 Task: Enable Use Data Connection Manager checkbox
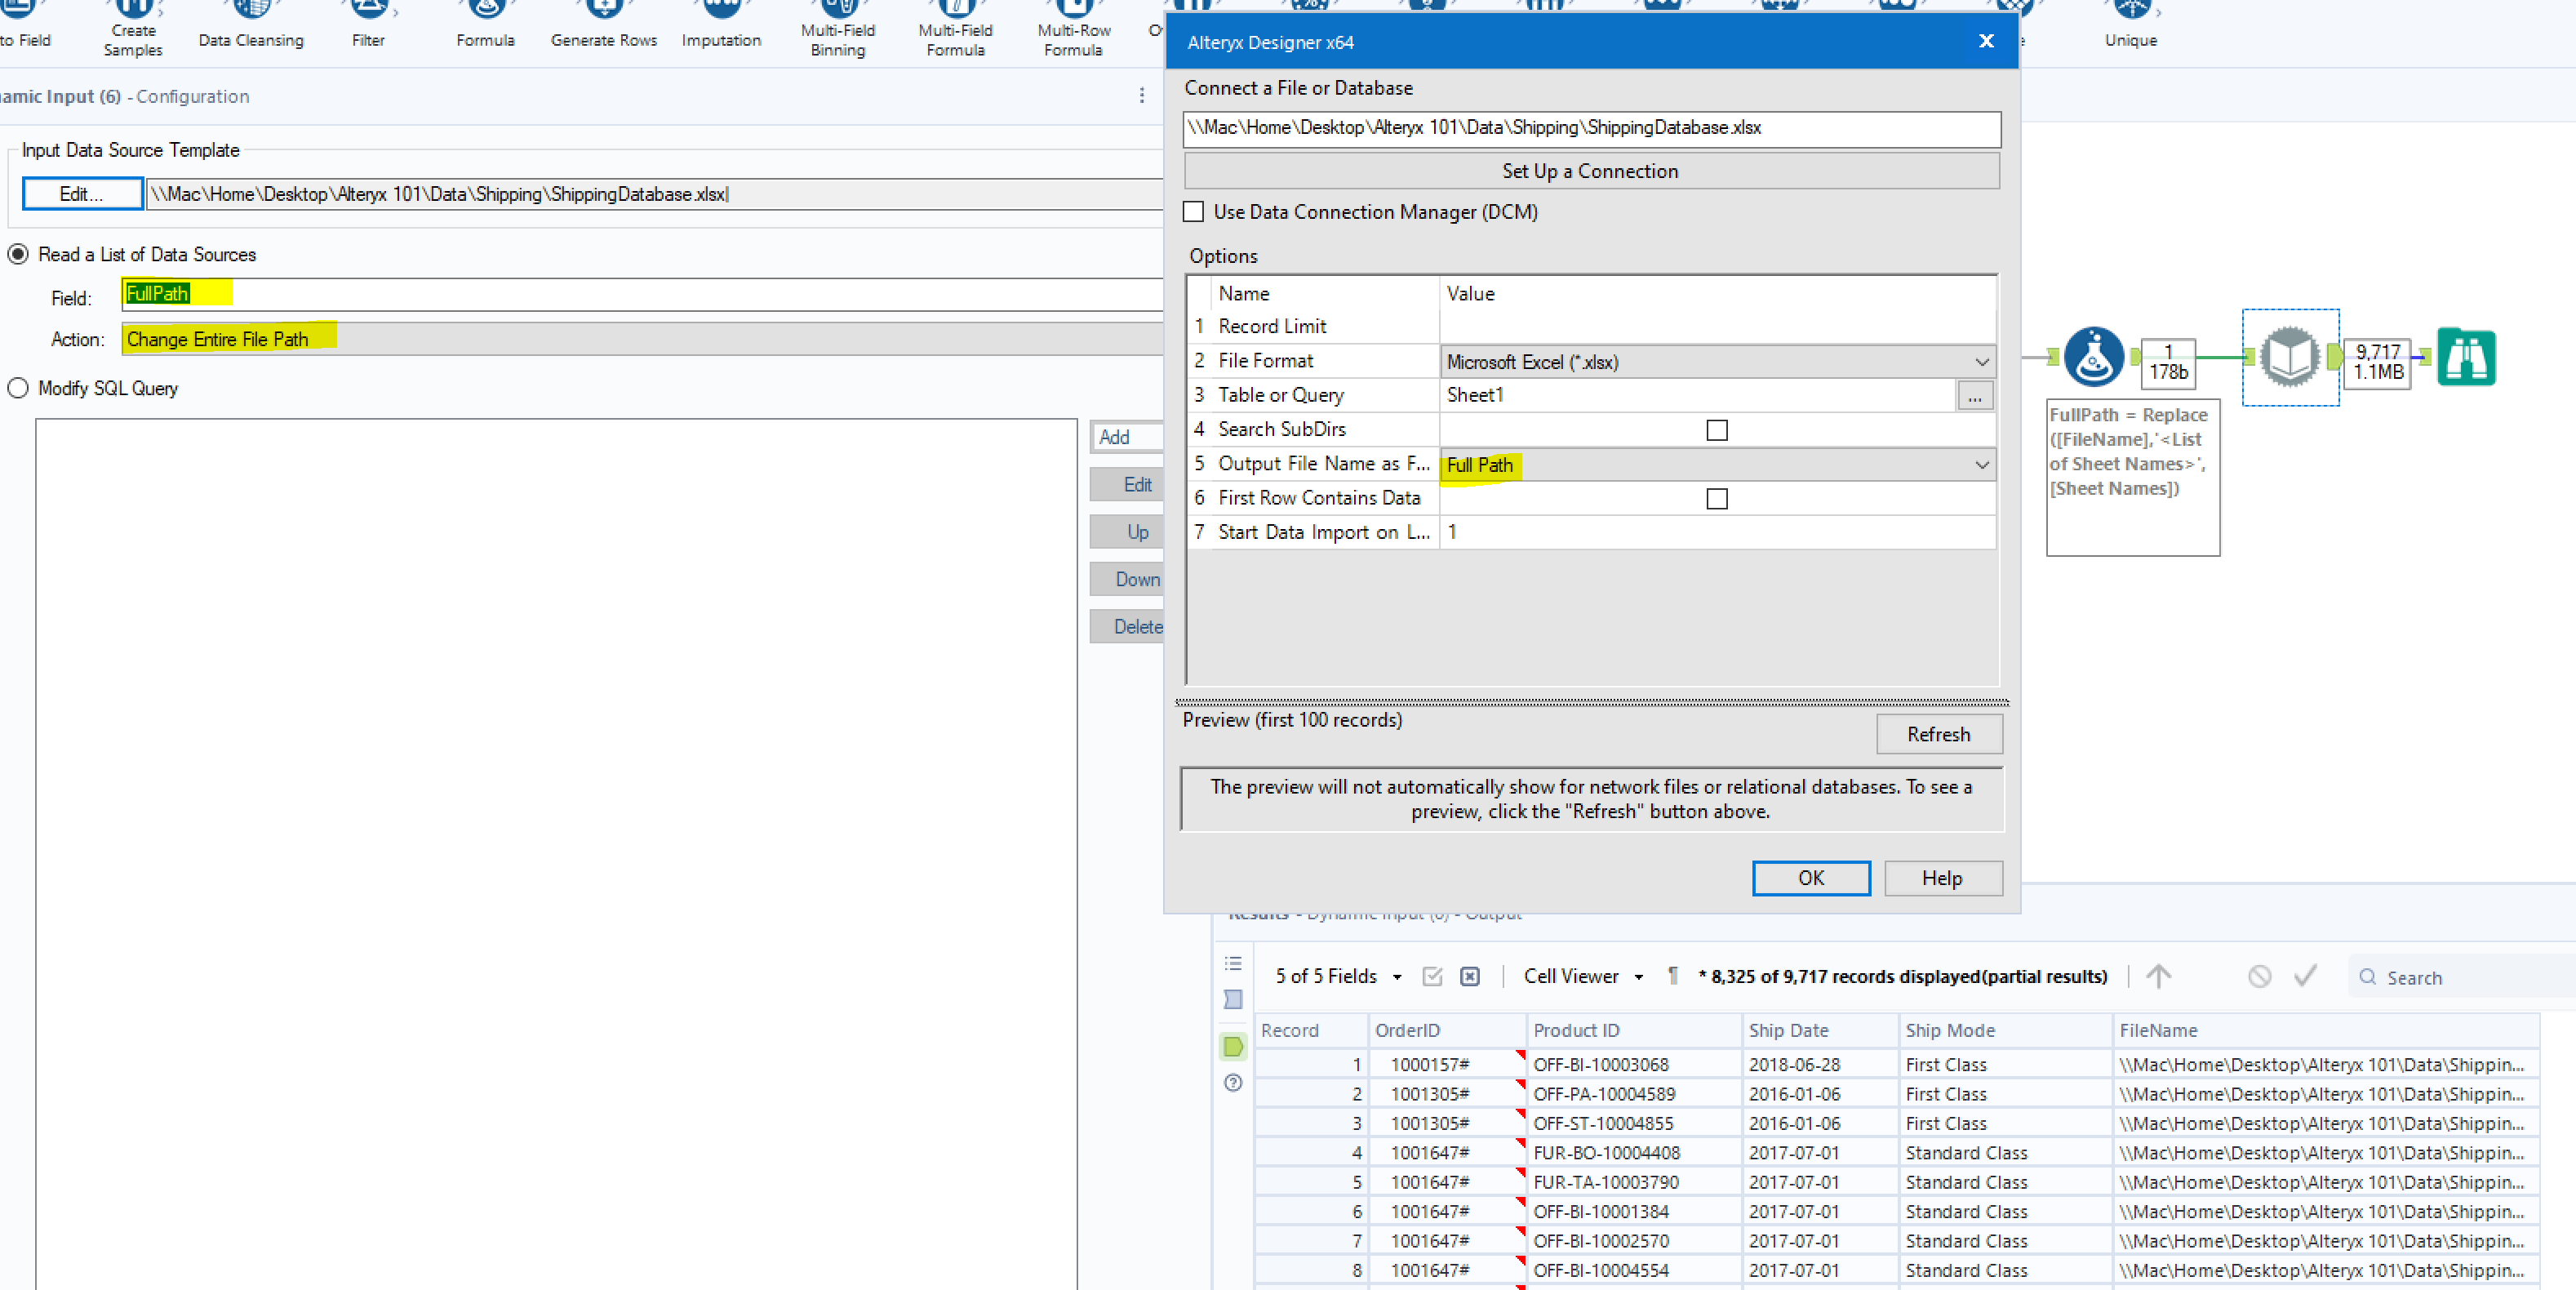pos(1193,212)
